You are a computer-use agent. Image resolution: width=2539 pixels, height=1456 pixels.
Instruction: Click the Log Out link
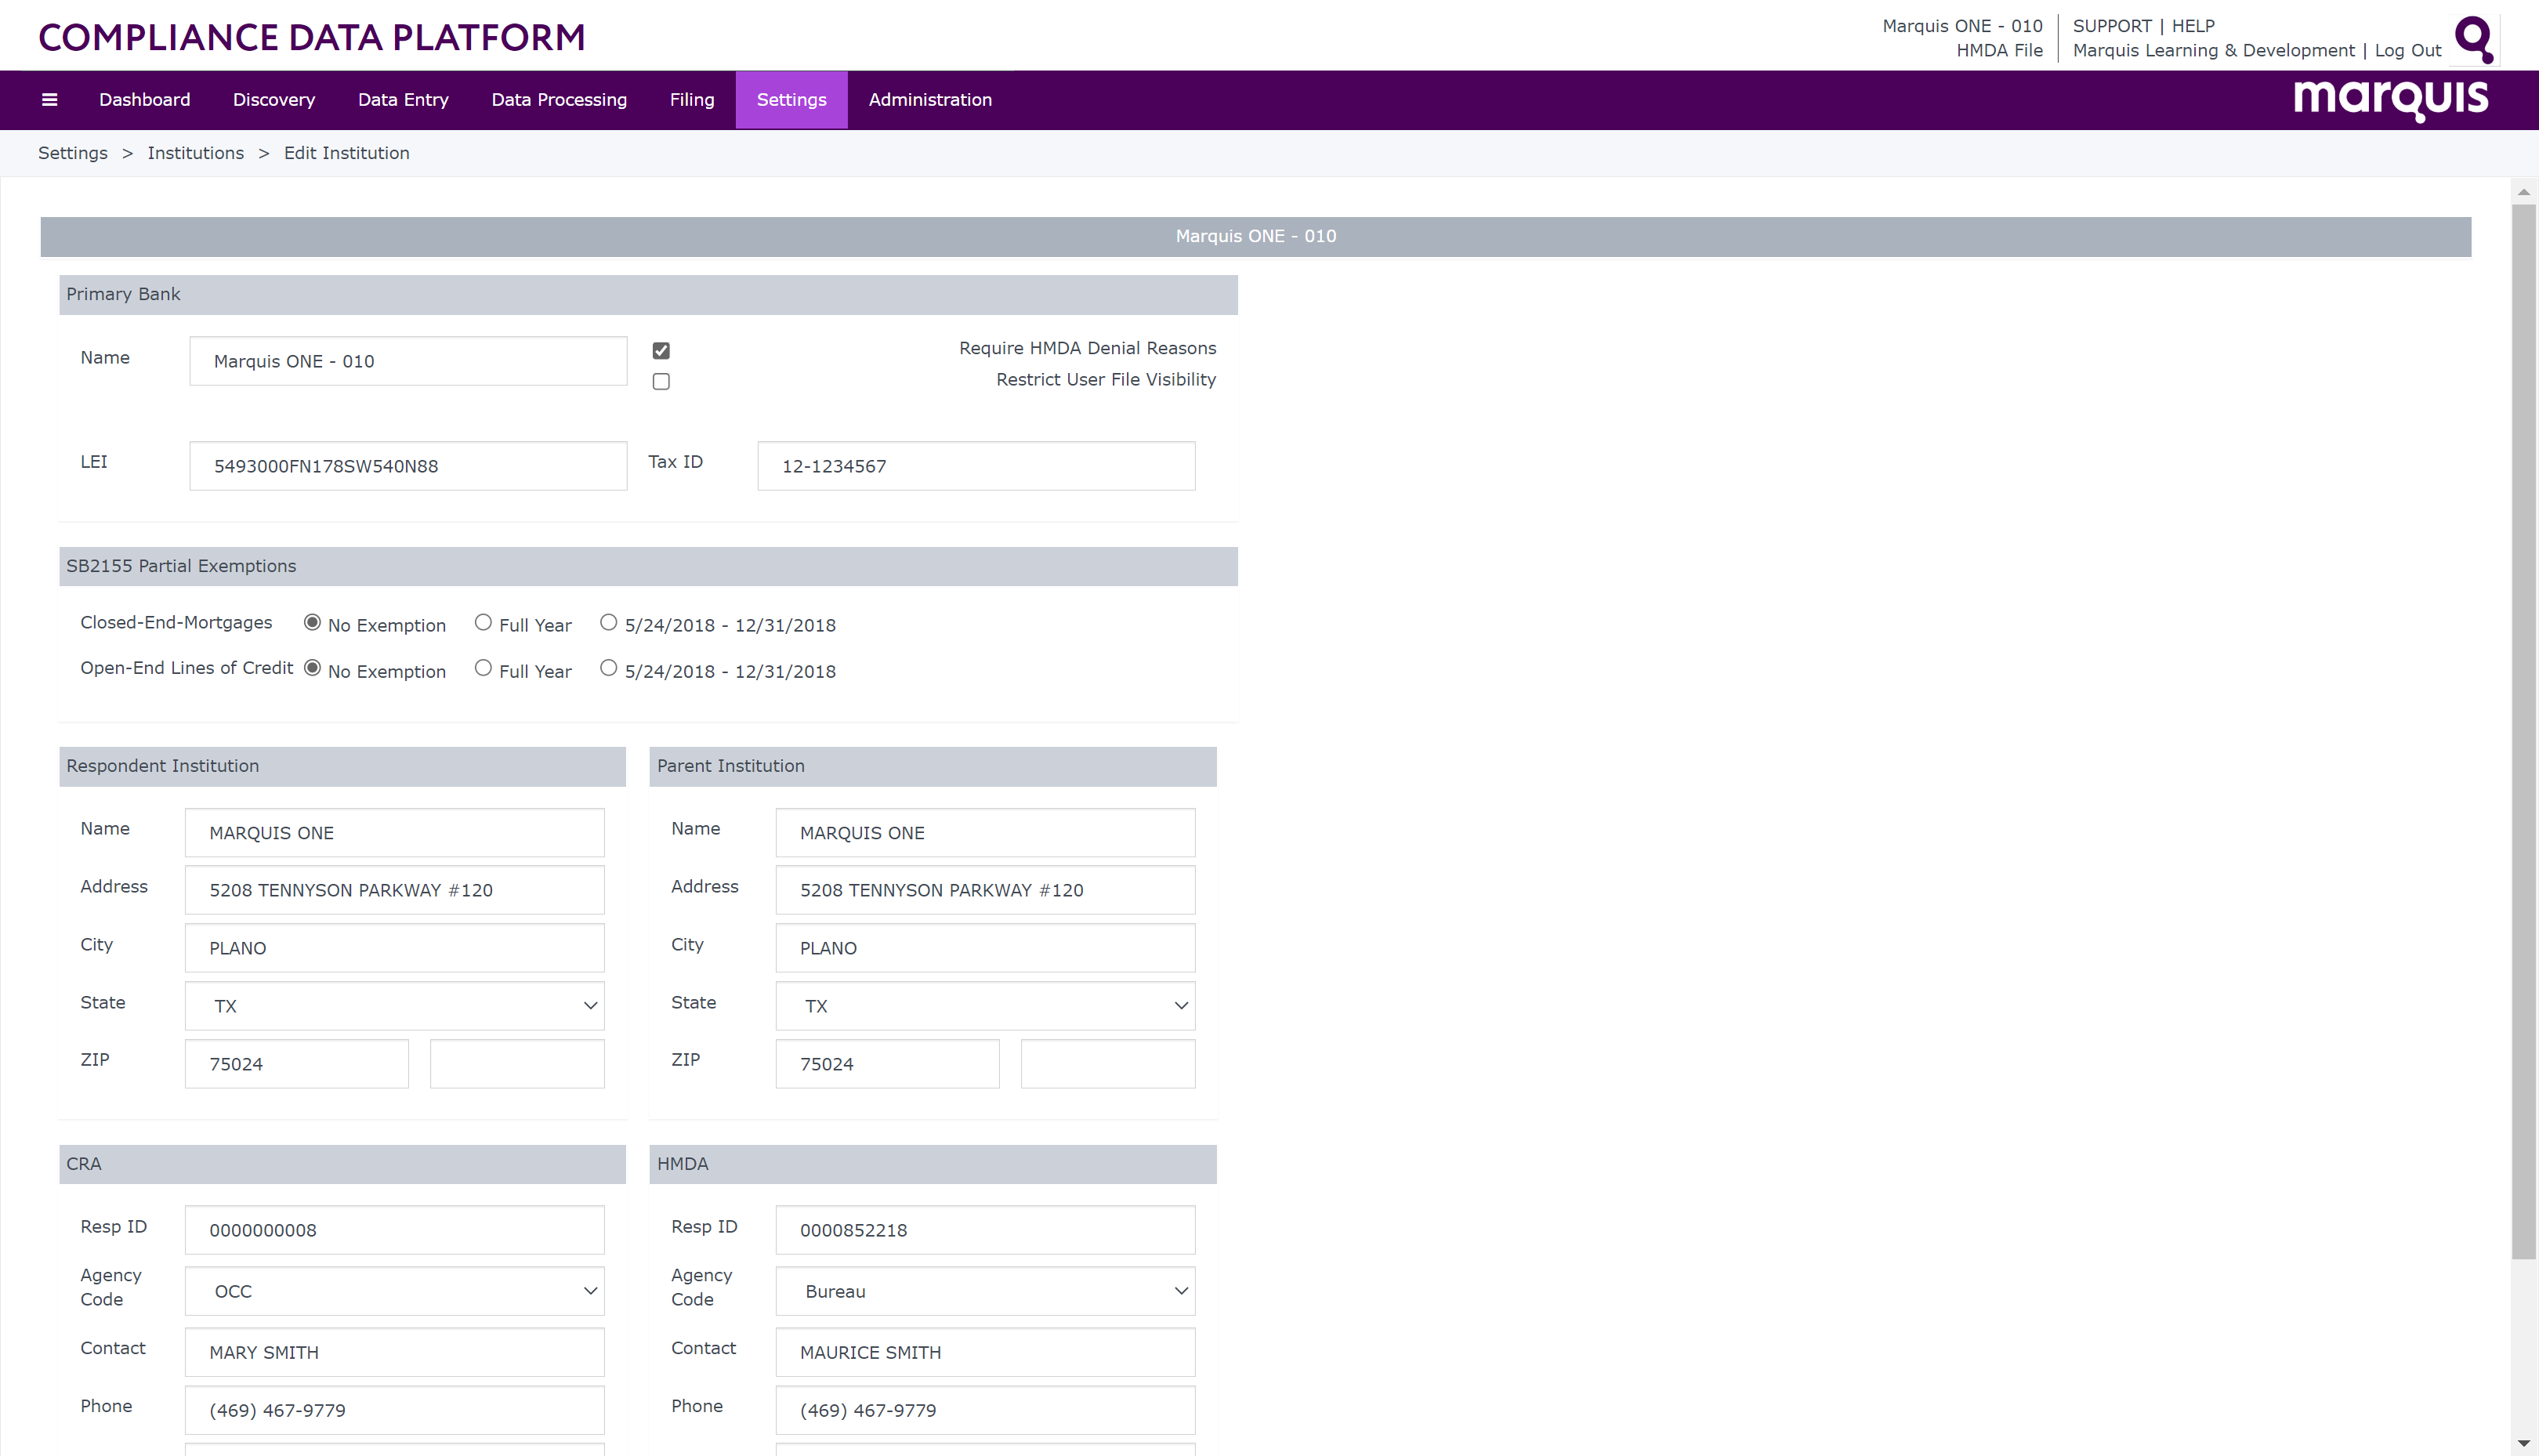click(2408, 50)
